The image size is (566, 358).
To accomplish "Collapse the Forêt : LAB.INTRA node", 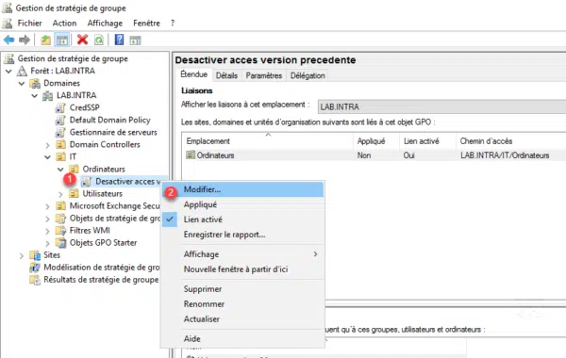I will tap(8, 71).
